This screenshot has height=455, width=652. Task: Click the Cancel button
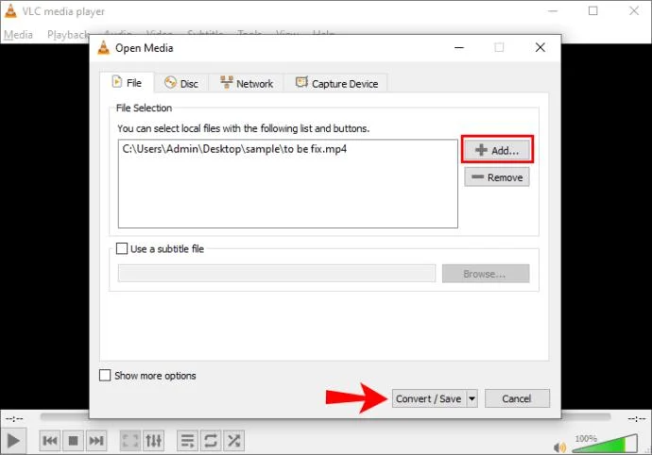pyautogui.click(x=517, y=398)
